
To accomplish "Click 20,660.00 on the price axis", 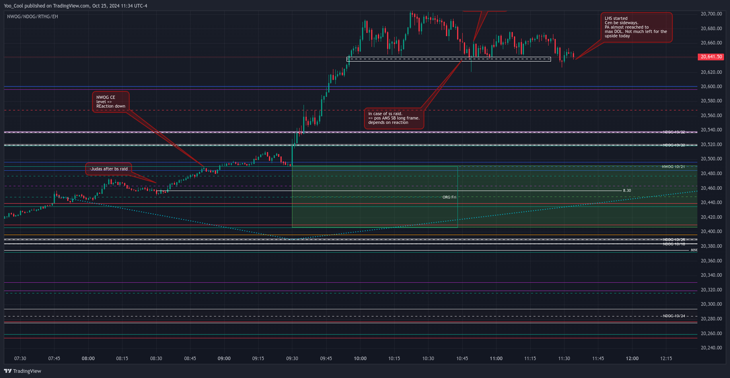I will (x=711, y=43).
